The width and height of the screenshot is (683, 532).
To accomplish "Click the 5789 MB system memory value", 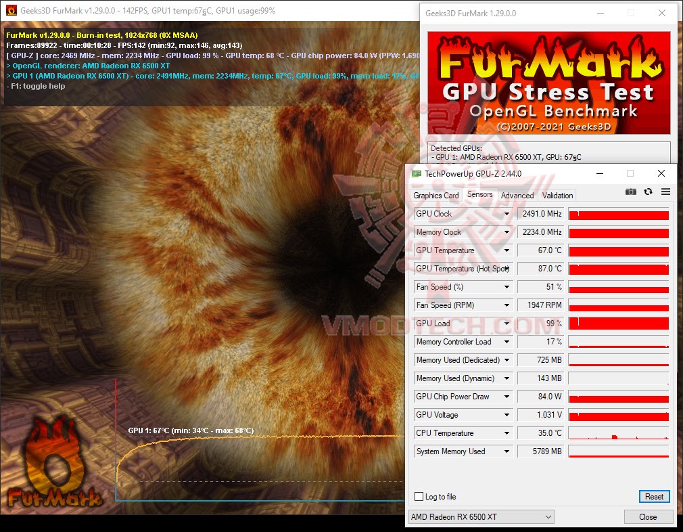I will point(540,451).
